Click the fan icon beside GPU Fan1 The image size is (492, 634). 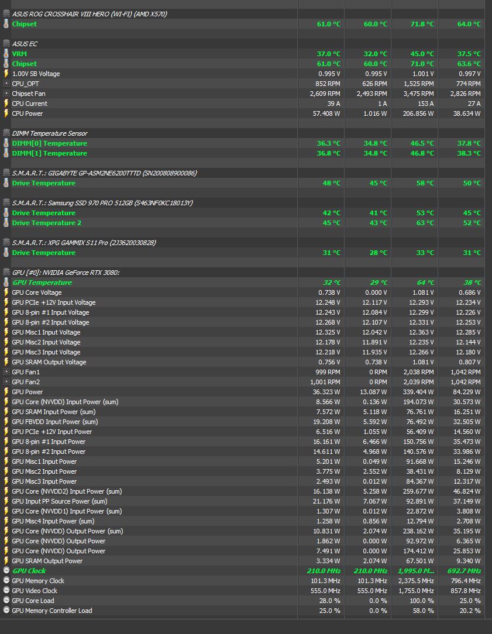6,372
